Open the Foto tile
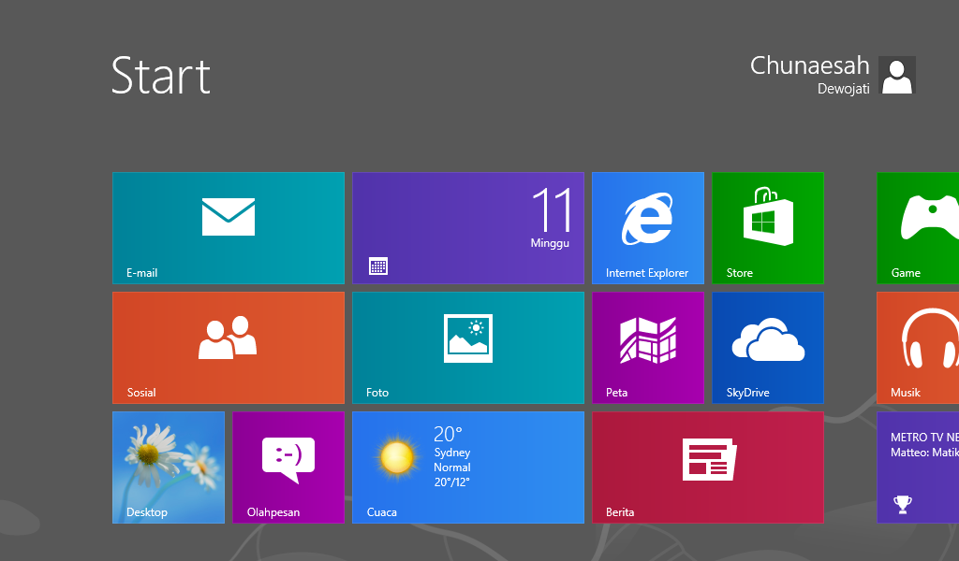 click(x=468, y=347)
